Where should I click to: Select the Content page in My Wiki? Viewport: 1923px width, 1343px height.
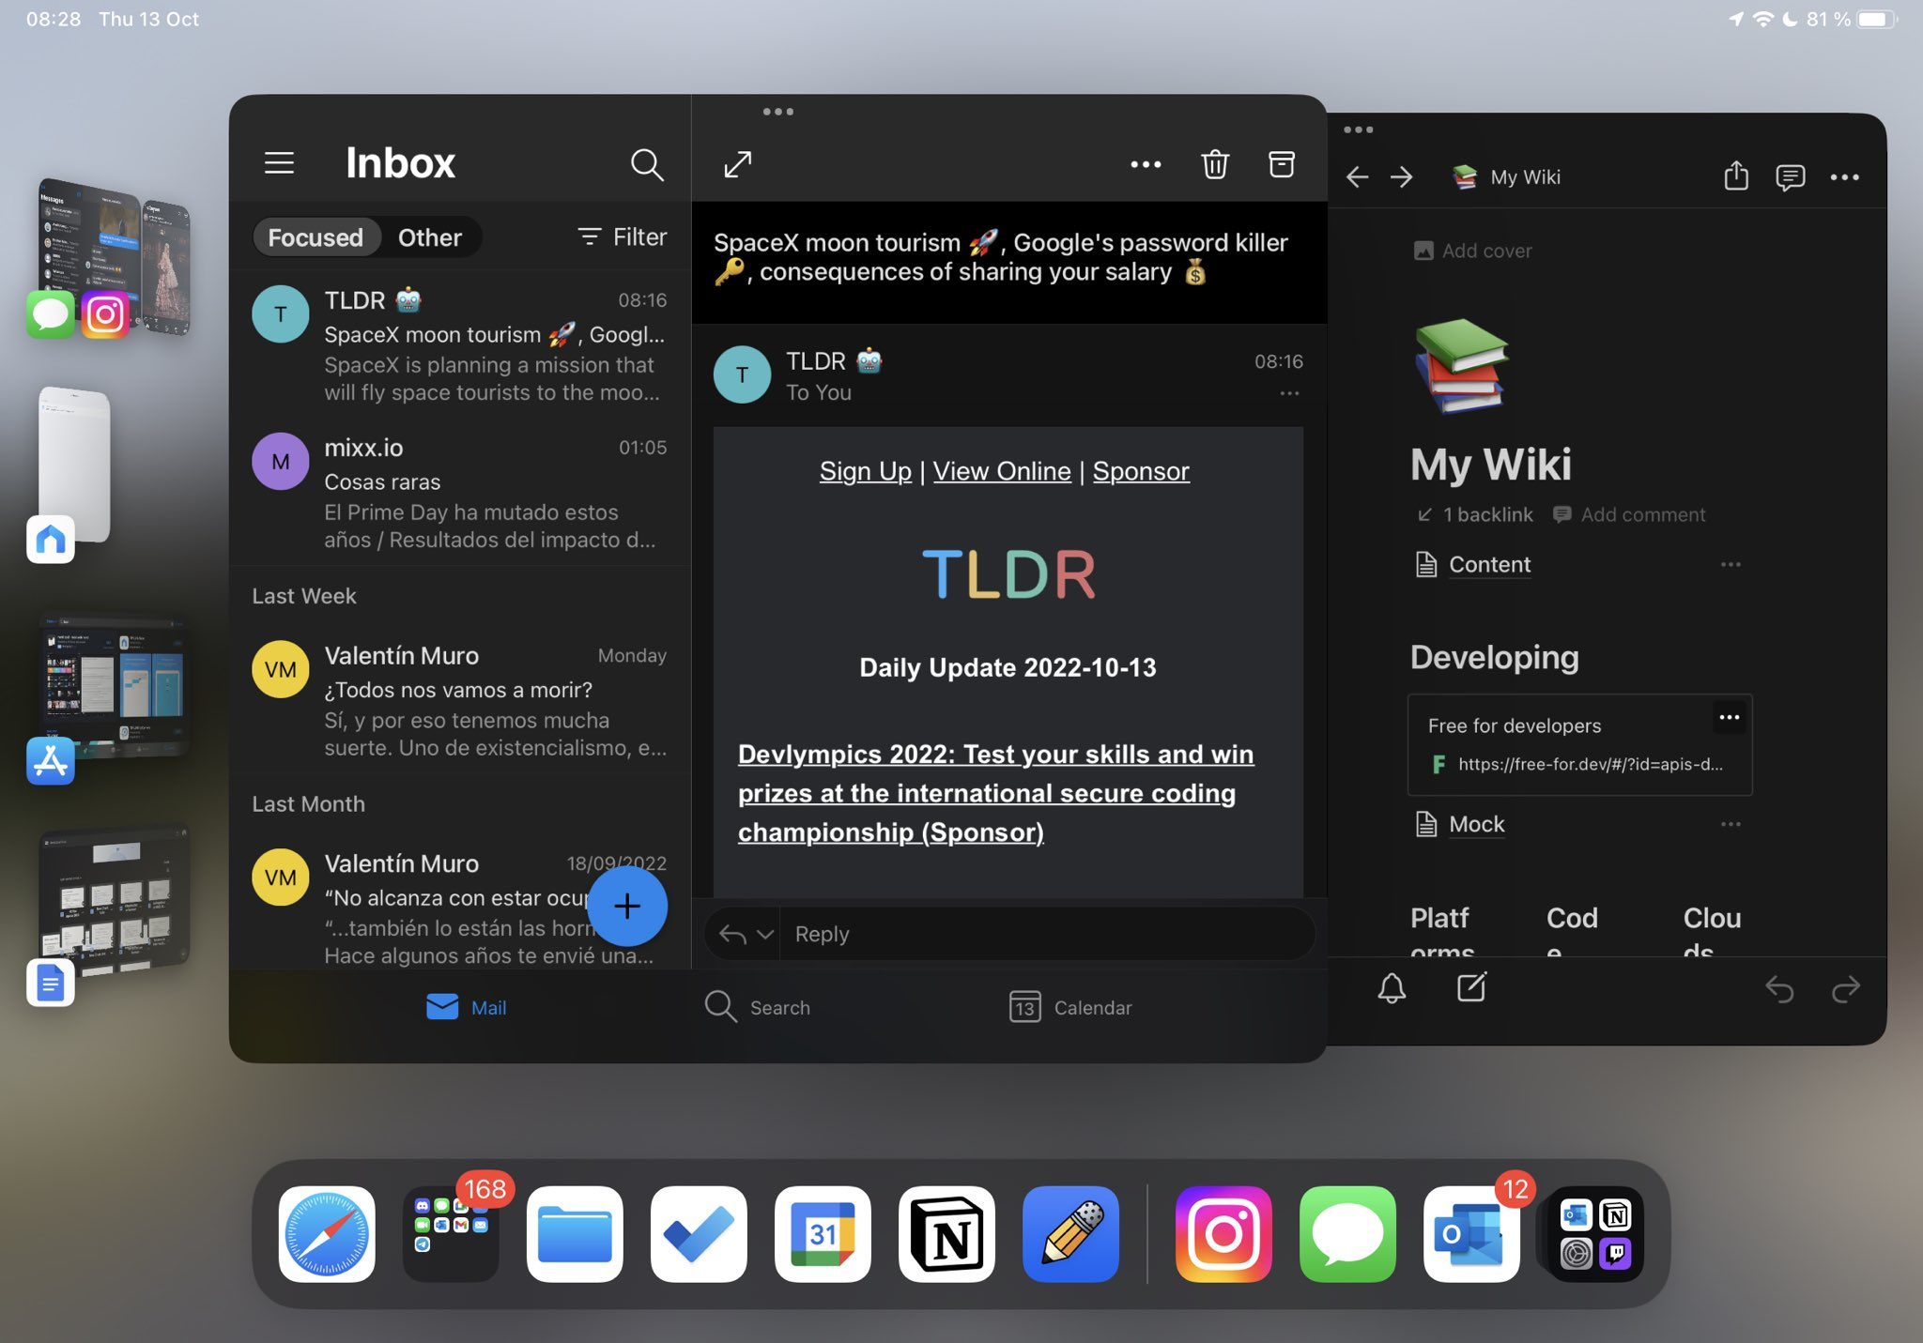[x=1489, y=565]
